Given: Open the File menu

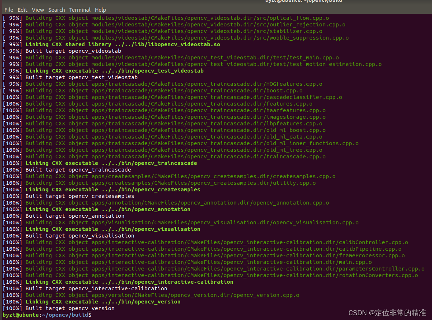Looking at the screenshot, I should click(x=8, y=10).
